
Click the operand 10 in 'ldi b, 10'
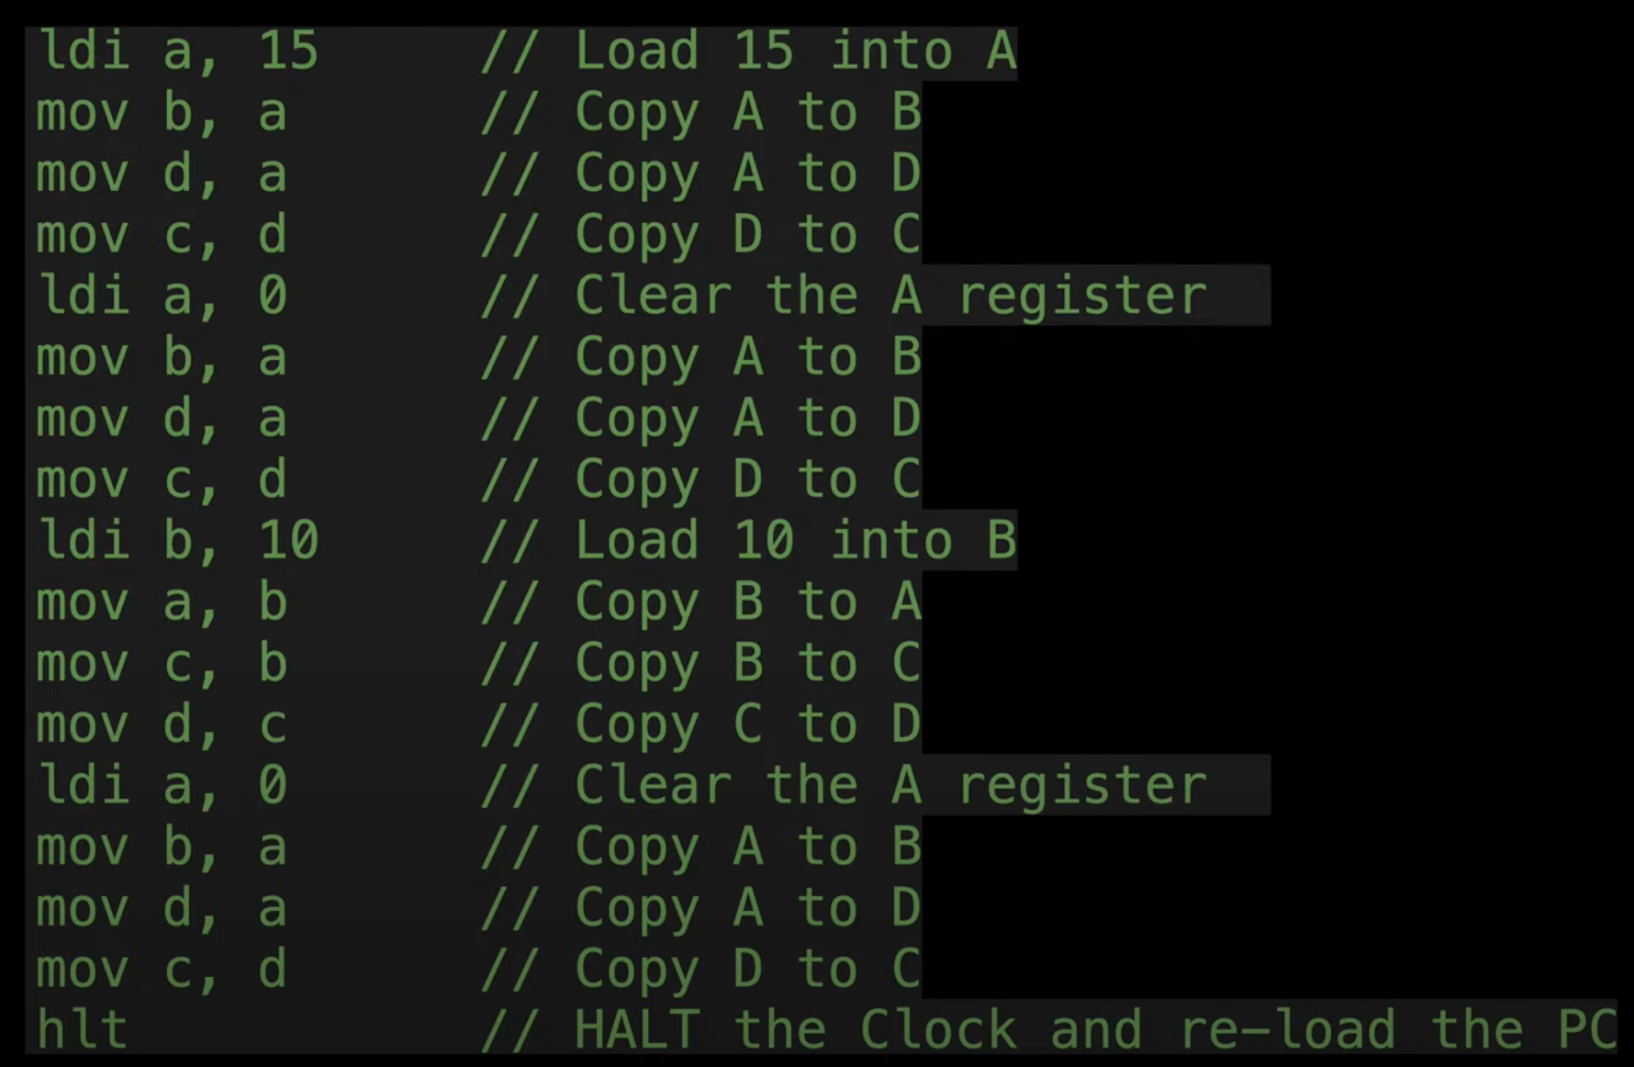288,540
